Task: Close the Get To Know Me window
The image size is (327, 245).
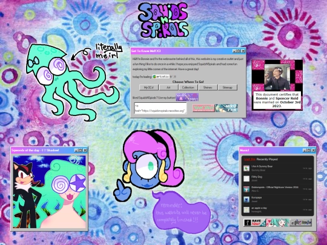Action: (243, 51)
